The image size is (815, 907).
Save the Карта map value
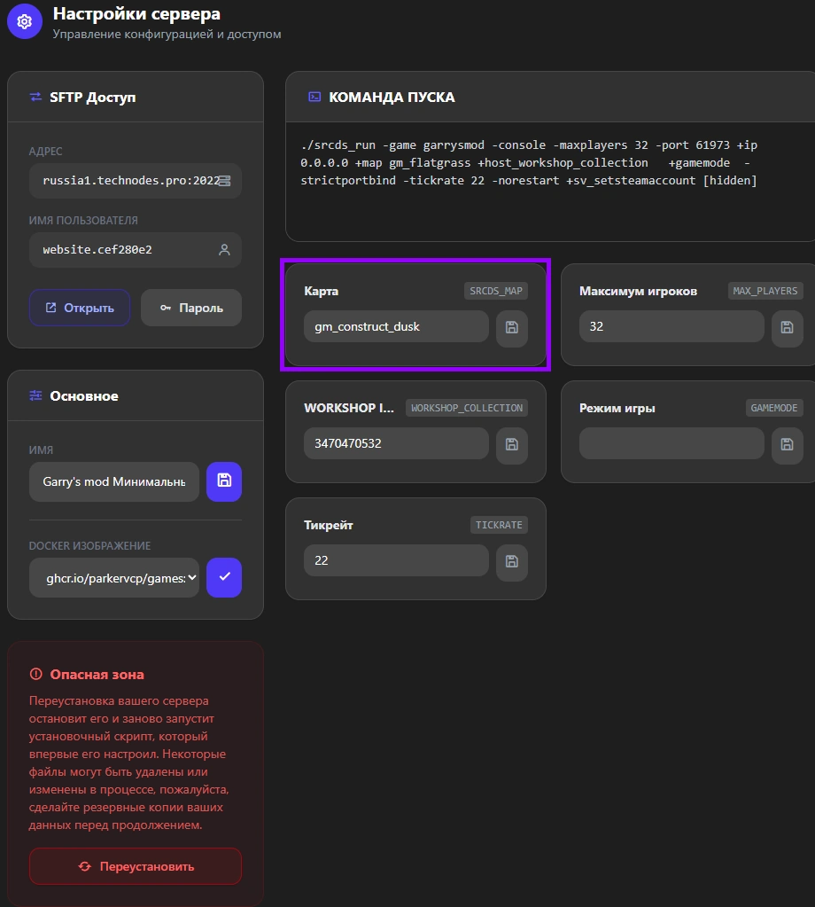click(x=512, y=327)
